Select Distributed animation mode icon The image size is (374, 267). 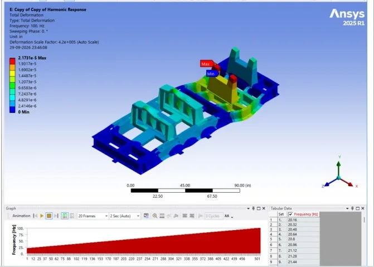click(x=65, y=216)
